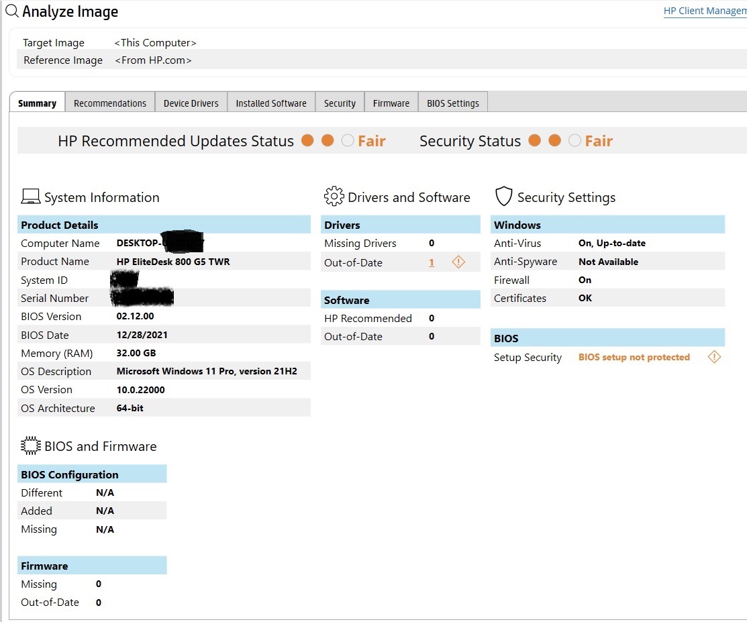Click the Drivers and Software gear icon
Viewport: 747px width, 622px height.
pos(334,196)
